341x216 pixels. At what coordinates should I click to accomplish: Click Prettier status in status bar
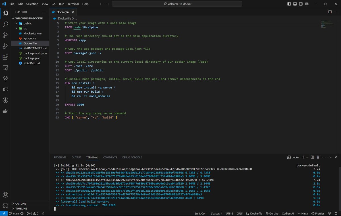pyautogui.click(x=317, y=213)
